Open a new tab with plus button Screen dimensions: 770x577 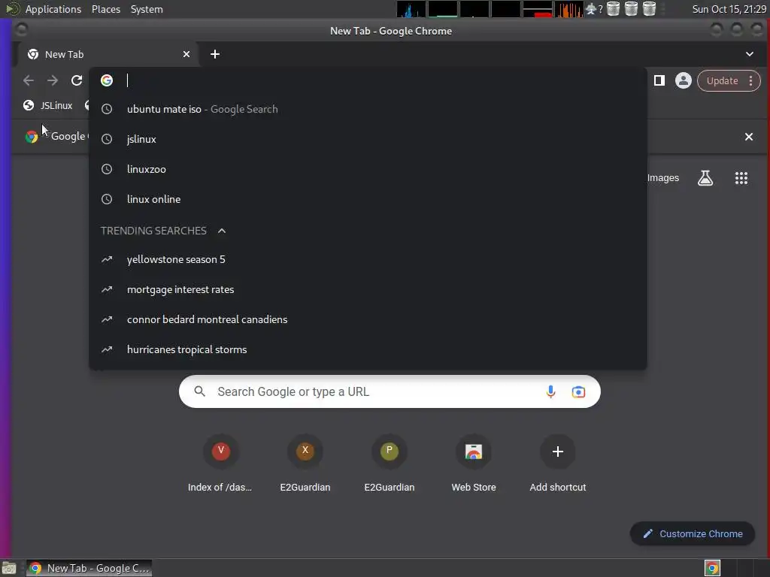point(215,54)
